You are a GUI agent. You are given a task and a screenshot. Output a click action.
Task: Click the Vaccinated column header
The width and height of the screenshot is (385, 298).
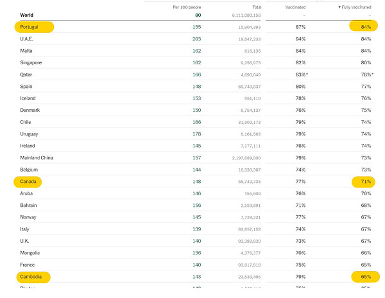click(295, 7)
